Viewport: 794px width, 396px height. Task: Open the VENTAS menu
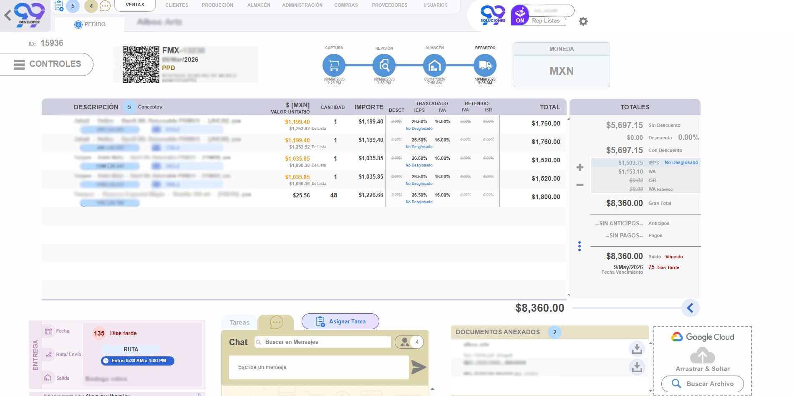coord(135,5)
